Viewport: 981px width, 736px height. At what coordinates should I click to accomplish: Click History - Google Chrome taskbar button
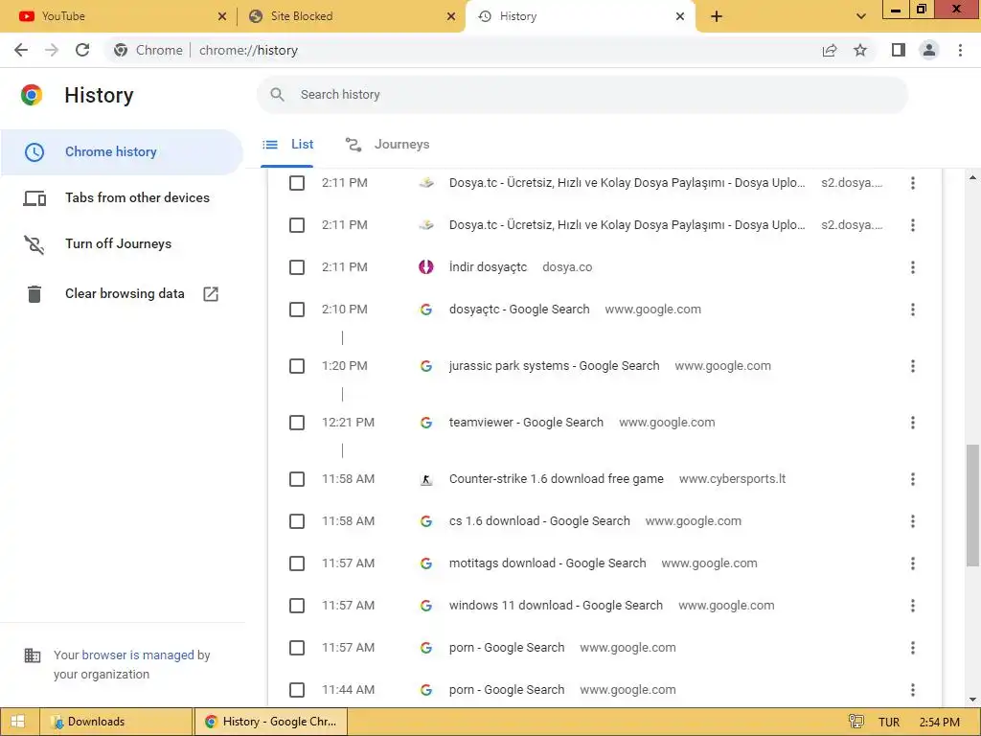pos(271,722)
